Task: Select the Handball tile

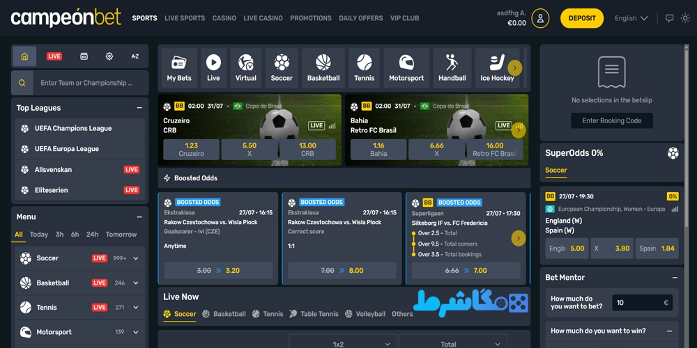Action: (x=452, y=68)
